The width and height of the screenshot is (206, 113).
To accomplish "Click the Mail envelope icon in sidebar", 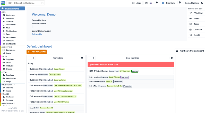I will pyautogui.click(x=4, y=28).
